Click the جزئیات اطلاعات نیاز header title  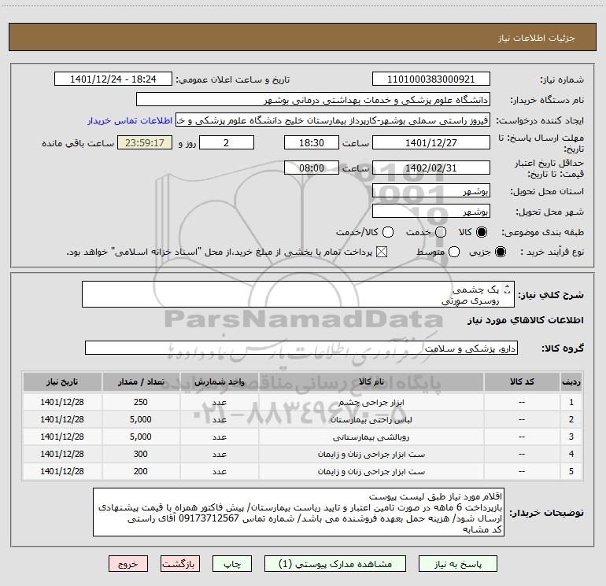click(x=537, y=38)
